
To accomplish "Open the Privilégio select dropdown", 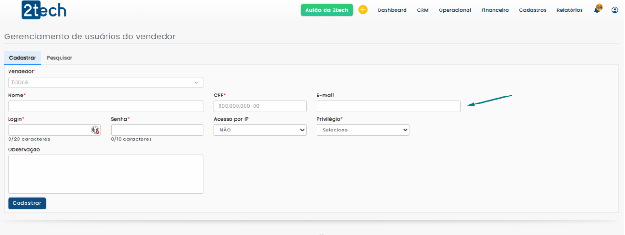I will 362,130.
